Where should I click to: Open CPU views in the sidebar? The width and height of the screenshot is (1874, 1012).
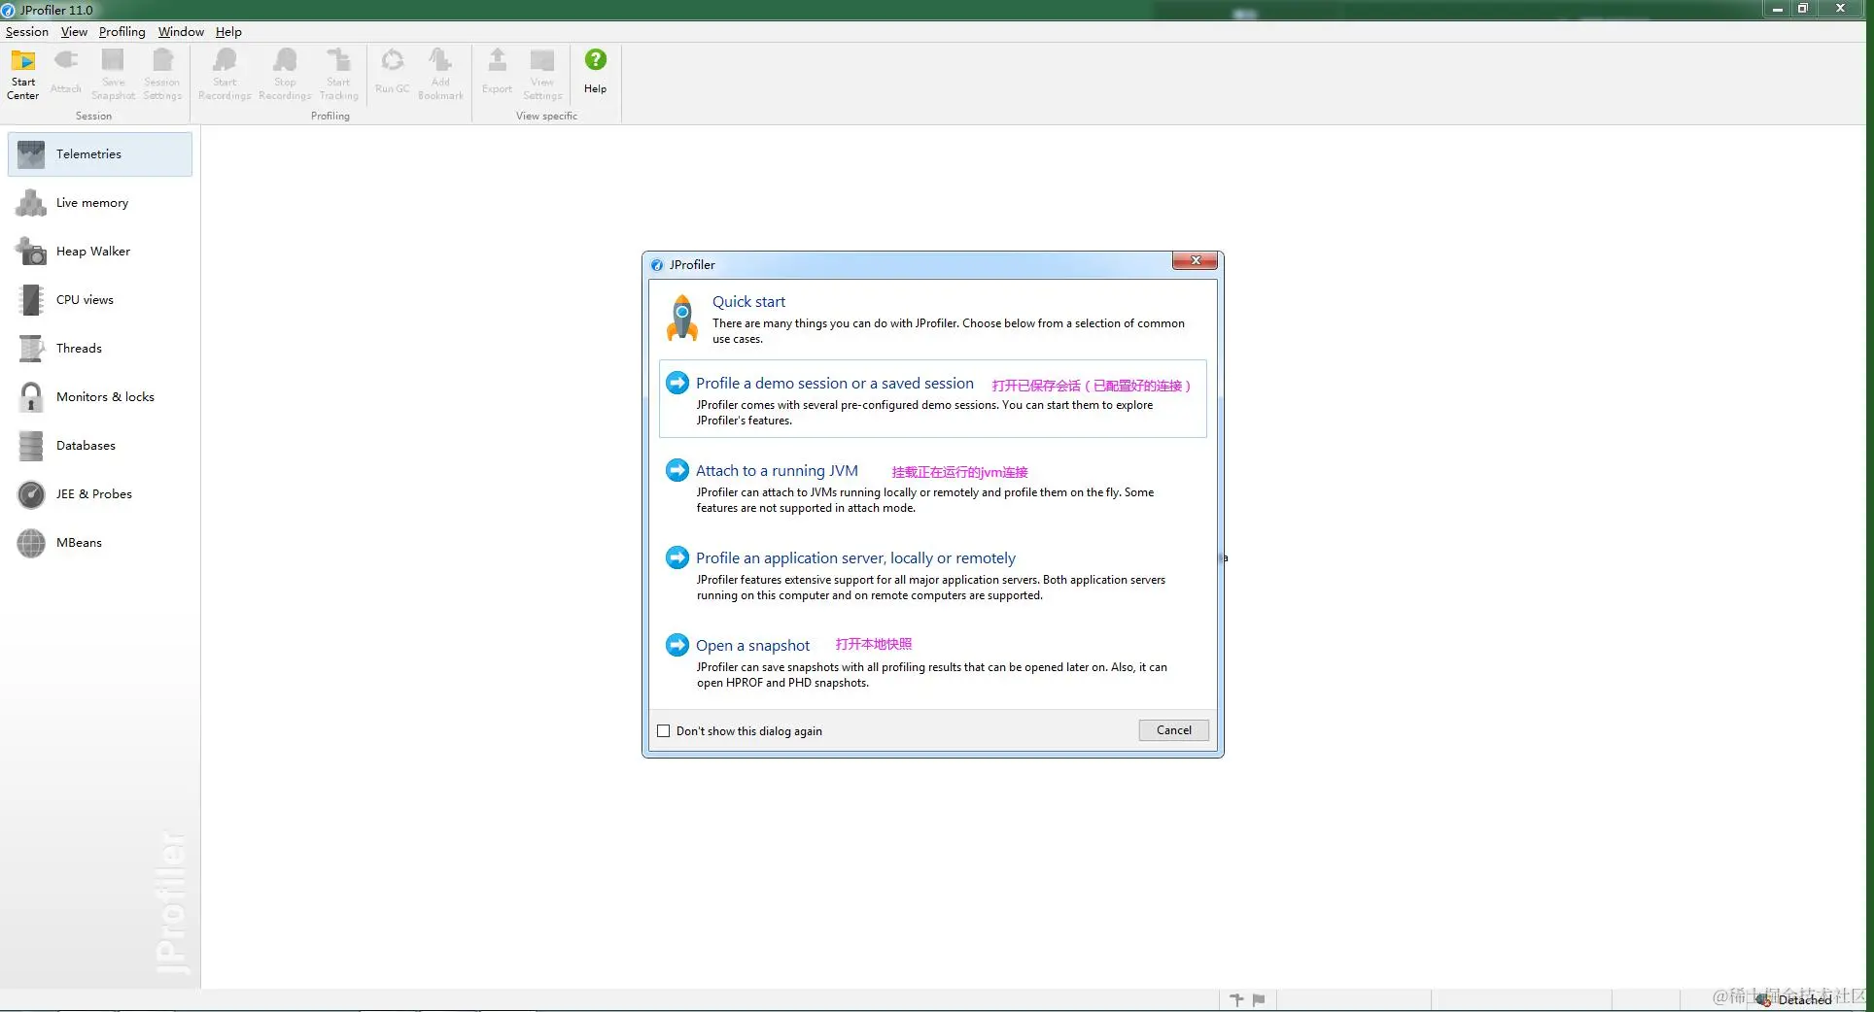[x=100, y=300]
